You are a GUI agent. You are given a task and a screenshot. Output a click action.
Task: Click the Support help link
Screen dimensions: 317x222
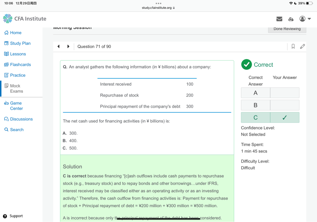16,216
